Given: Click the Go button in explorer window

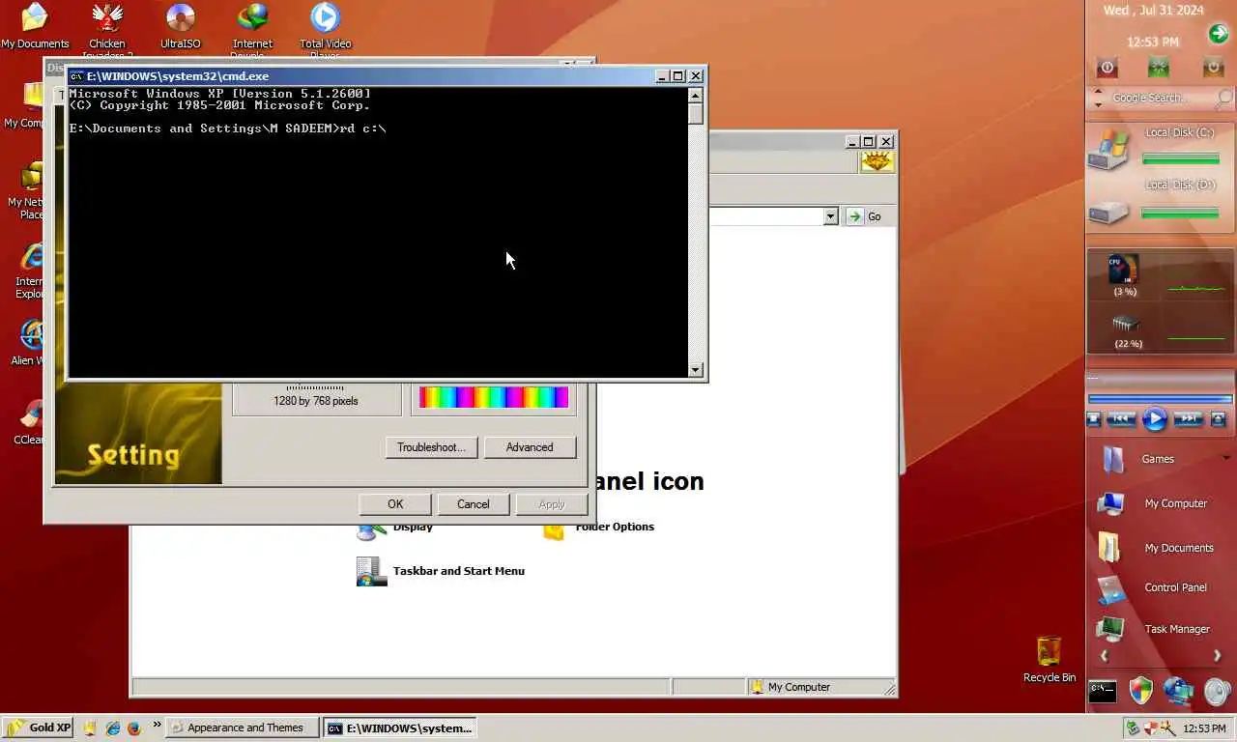Looking at the screenshot, I should (865, 216).
